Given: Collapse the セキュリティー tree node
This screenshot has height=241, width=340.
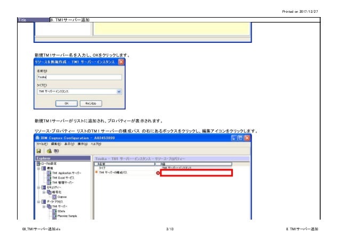Looking at the screenshot, I should [x=38, y=187].
